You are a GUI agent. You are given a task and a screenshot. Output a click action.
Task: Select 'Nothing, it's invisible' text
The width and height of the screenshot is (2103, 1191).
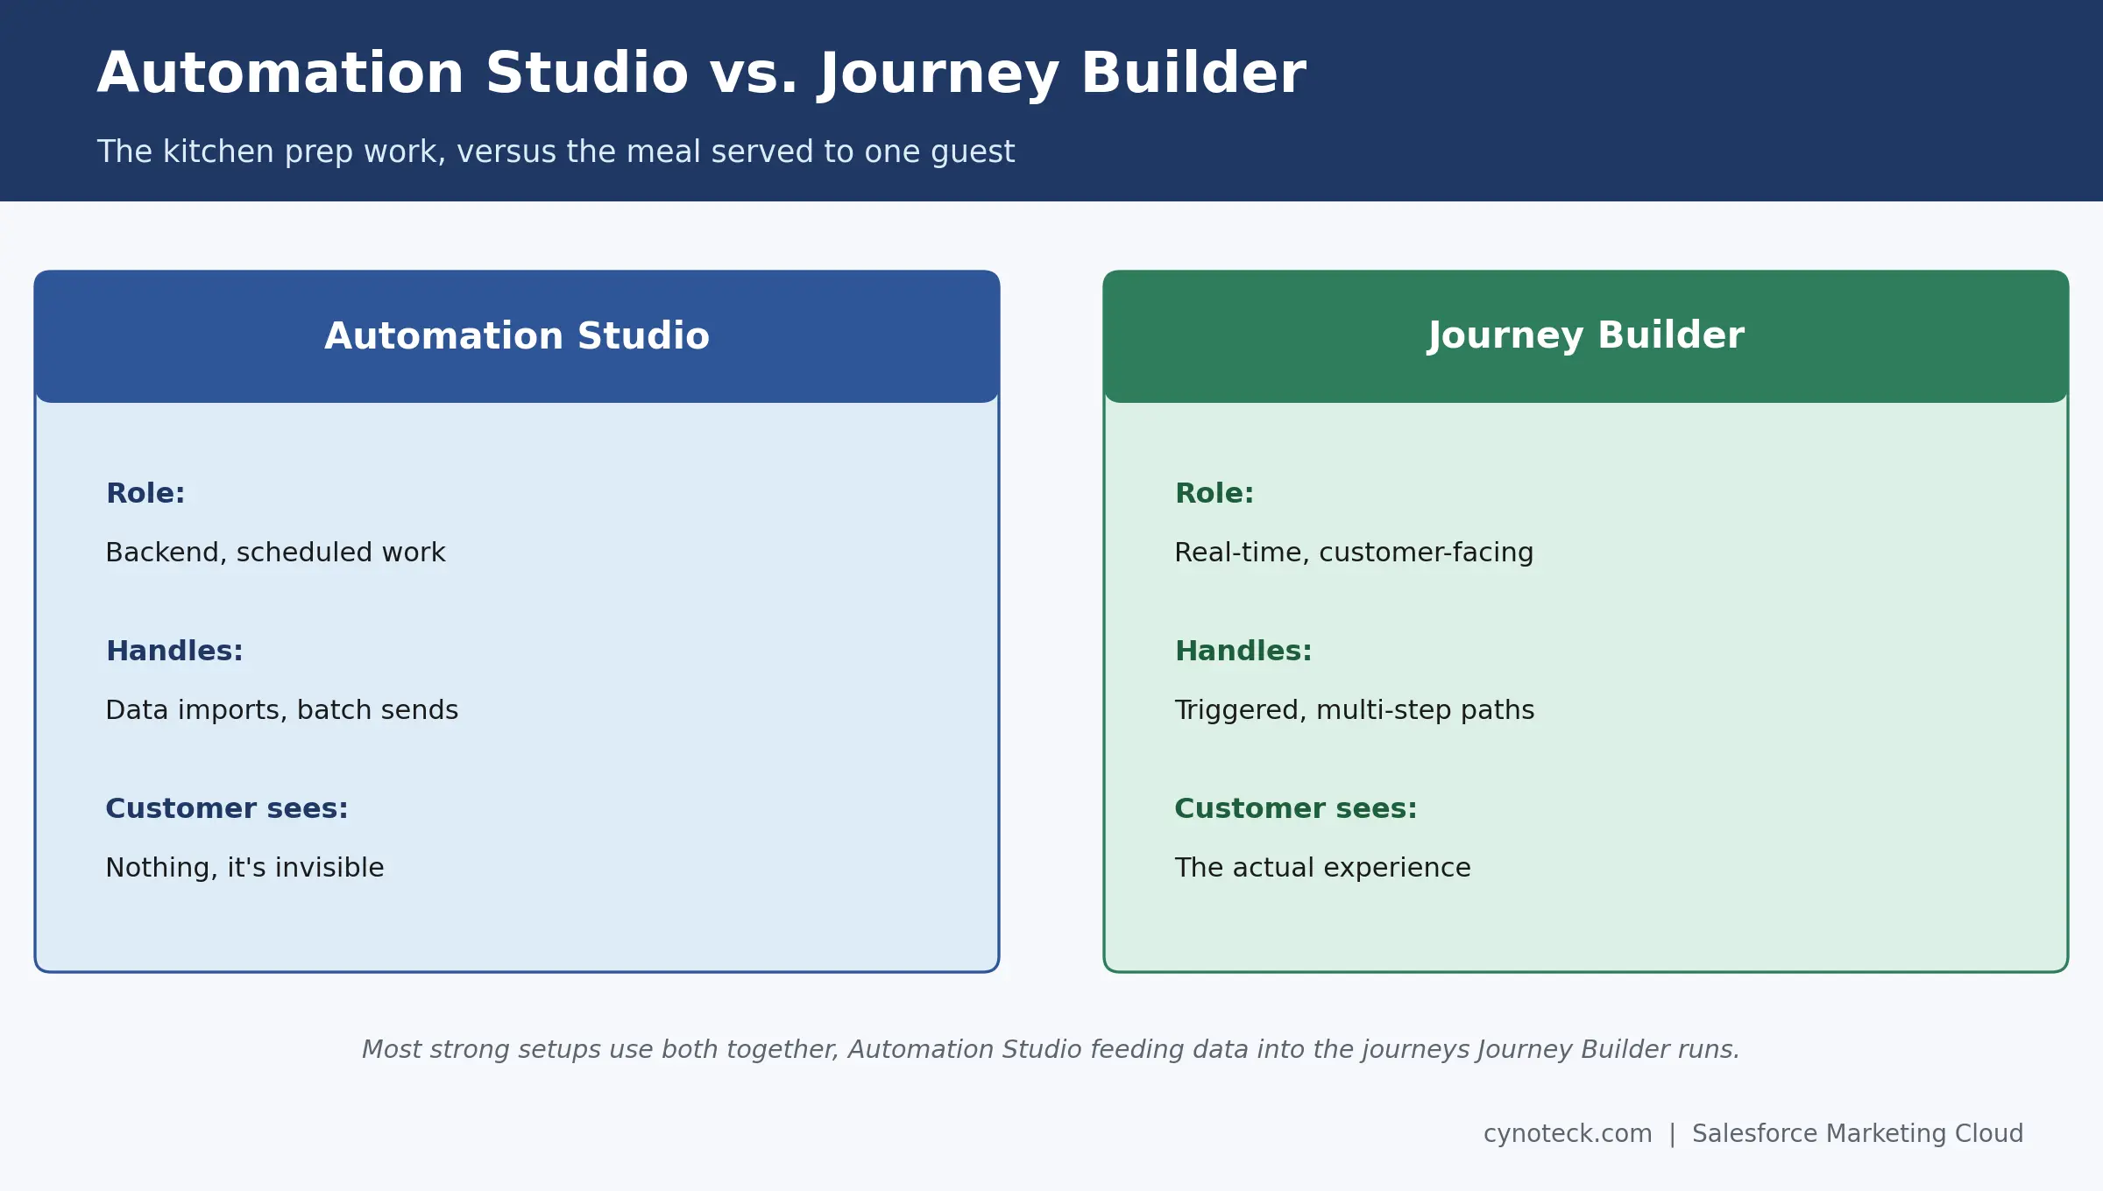[244, 868]
